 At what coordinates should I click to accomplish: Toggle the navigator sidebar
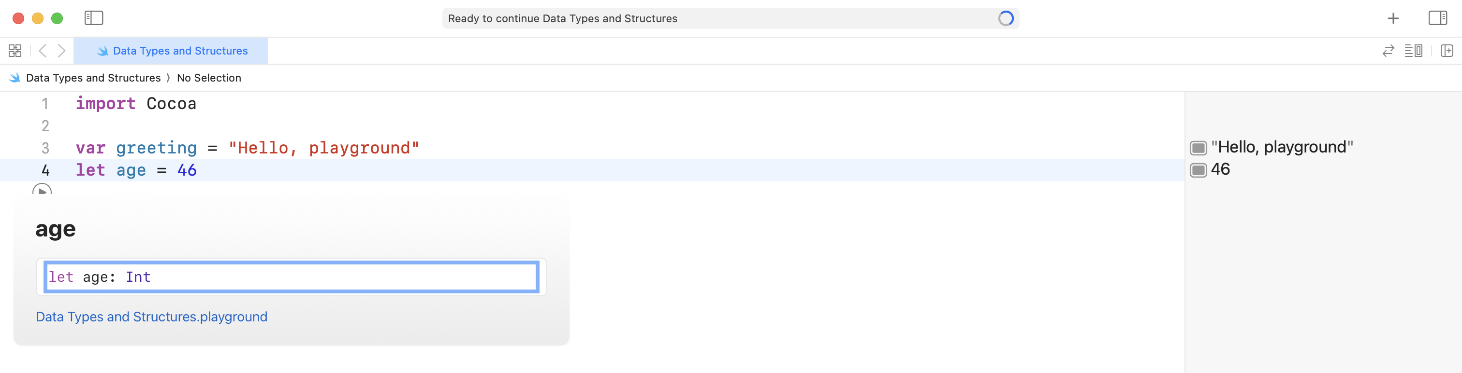point(94,18)
